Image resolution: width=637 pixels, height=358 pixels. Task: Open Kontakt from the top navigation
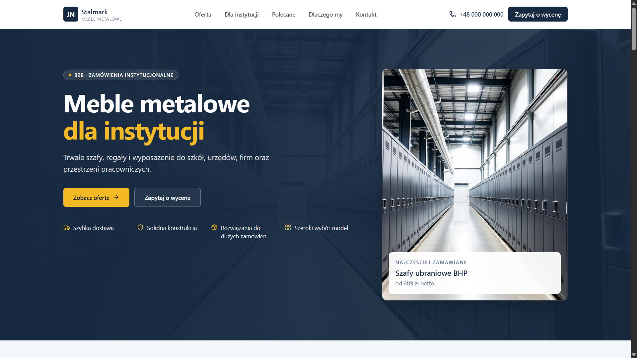coord(366,14)
